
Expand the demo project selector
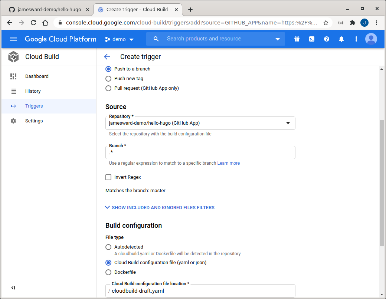click(119, 39)
